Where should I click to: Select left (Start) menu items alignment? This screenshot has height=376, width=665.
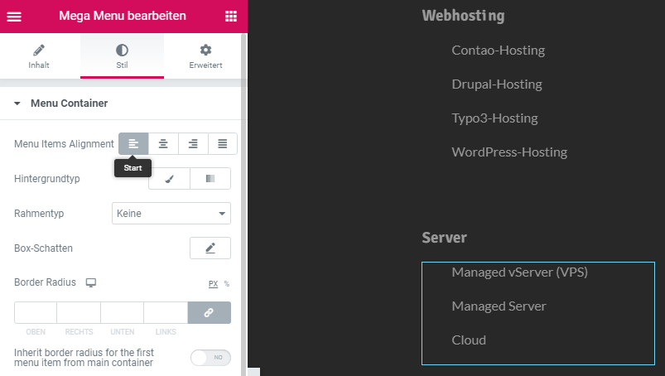[133, 144]
